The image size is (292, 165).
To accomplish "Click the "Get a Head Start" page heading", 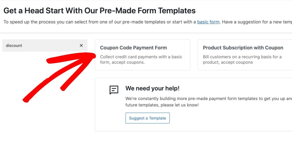I will 100,11.
